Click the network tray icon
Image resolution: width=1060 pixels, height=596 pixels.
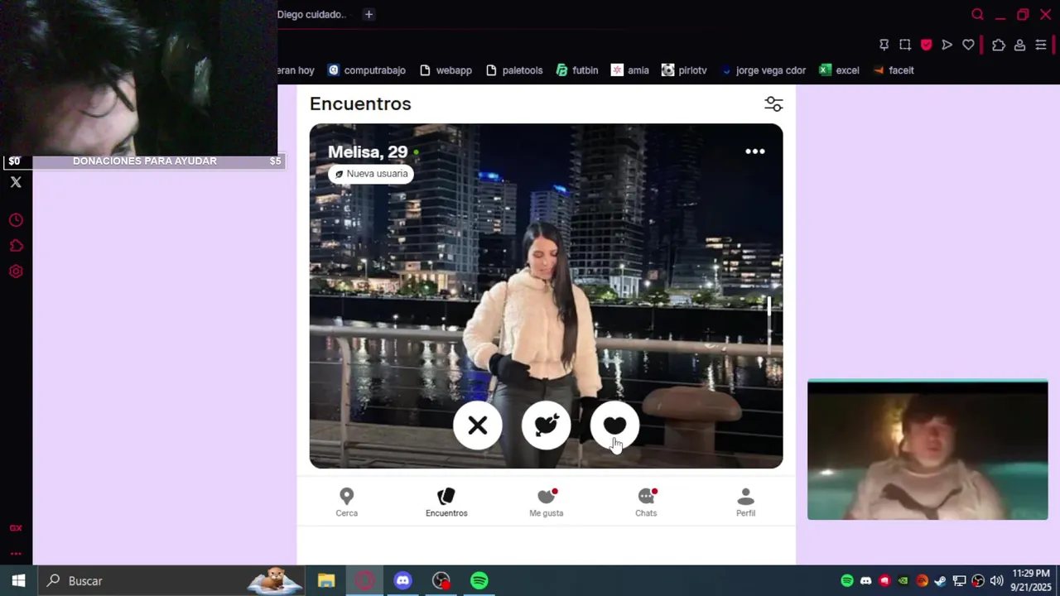click(959, 581)
